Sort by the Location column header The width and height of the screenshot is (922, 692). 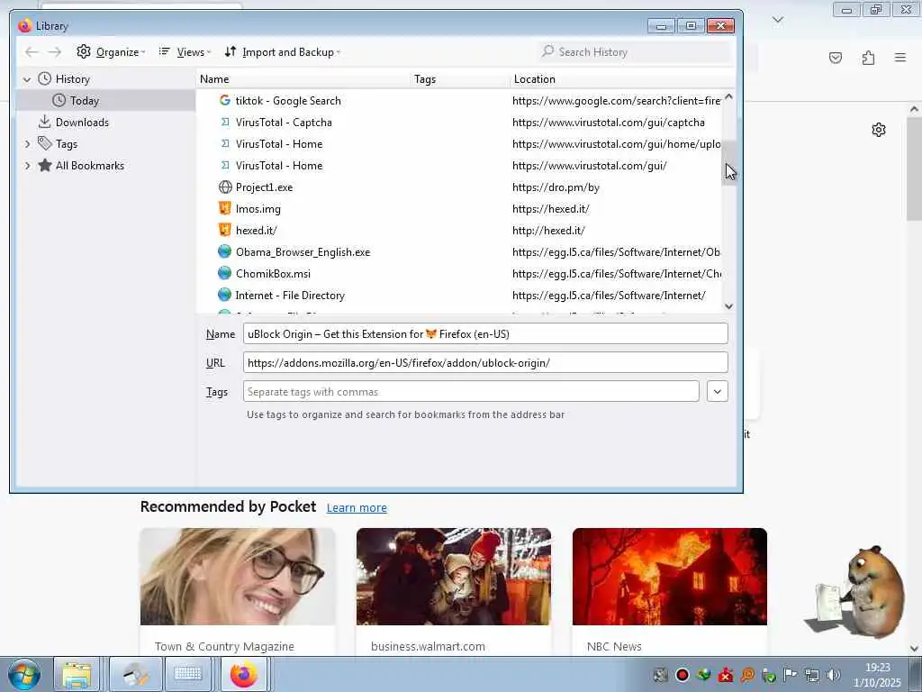click(623, 79)
